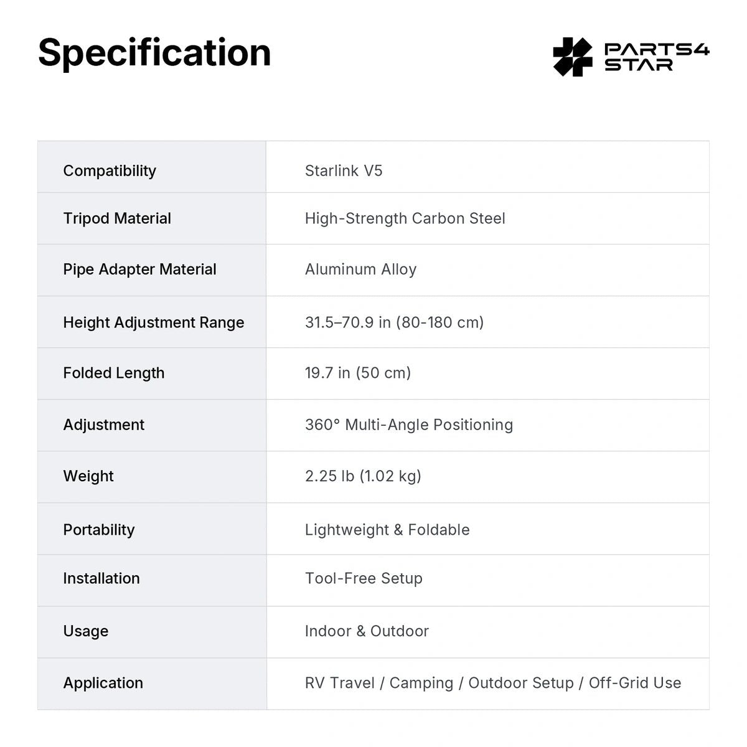Image resolution: width=747 pixels, height=747 pixels.
Task: Click High-Strength Carbon Steel text
Action: click(x=405, y=218)
